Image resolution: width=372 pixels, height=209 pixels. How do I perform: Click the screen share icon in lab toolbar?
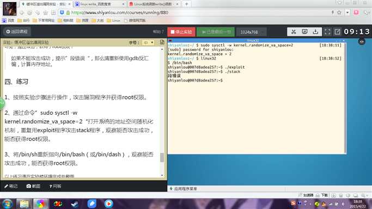(x=304, y=32)
